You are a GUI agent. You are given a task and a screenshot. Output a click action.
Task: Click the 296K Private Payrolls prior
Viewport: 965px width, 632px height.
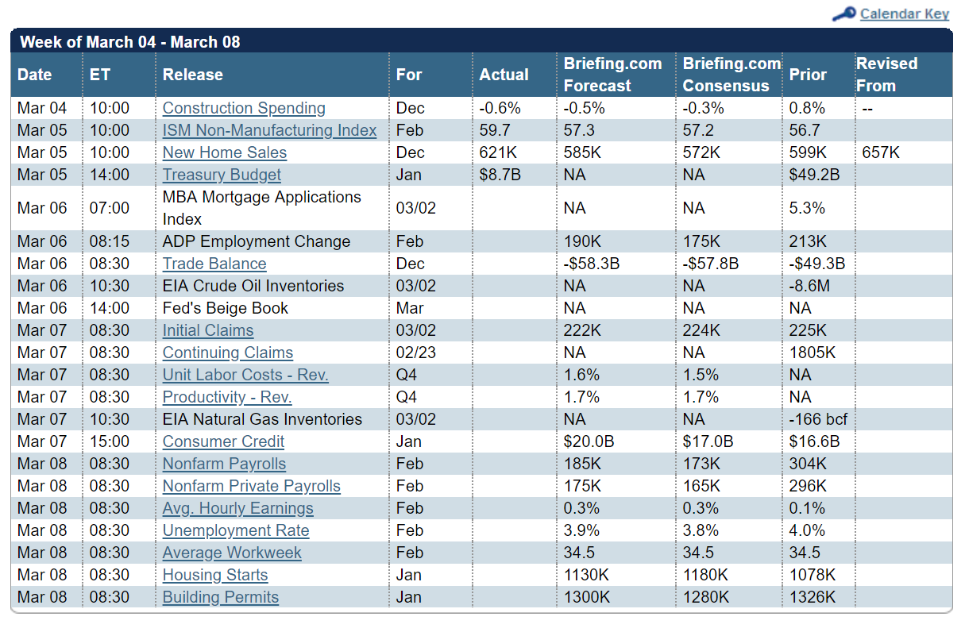[808, 486]
